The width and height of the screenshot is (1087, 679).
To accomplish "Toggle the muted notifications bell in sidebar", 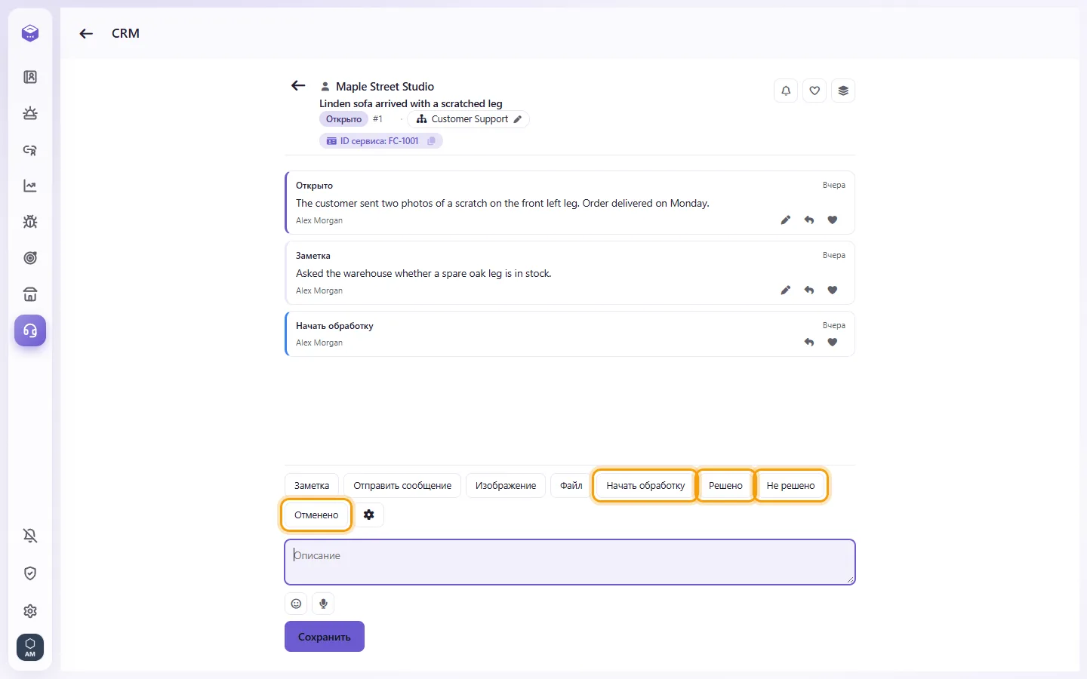I will (30, 536).
